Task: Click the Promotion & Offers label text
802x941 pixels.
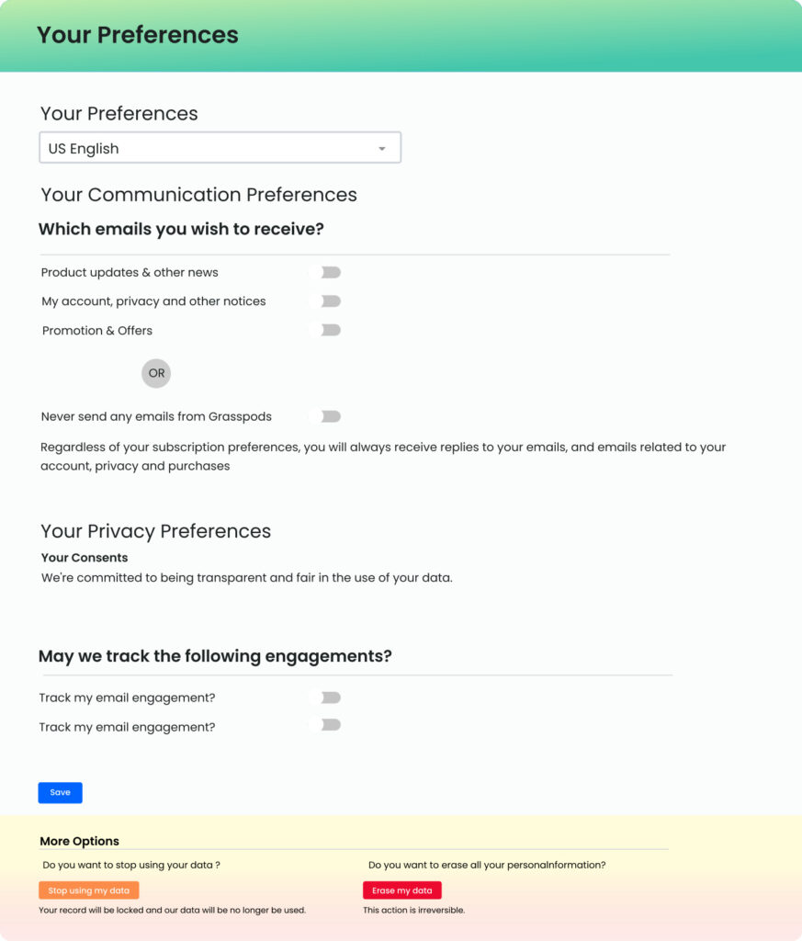Action: pyautogui.click(x=97, y=331)
